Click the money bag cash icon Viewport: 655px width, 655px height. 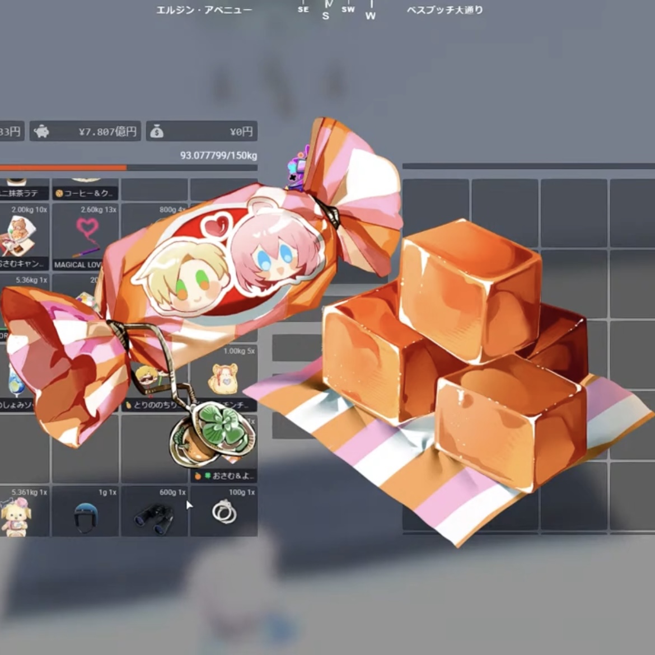[x=157, y=132]
